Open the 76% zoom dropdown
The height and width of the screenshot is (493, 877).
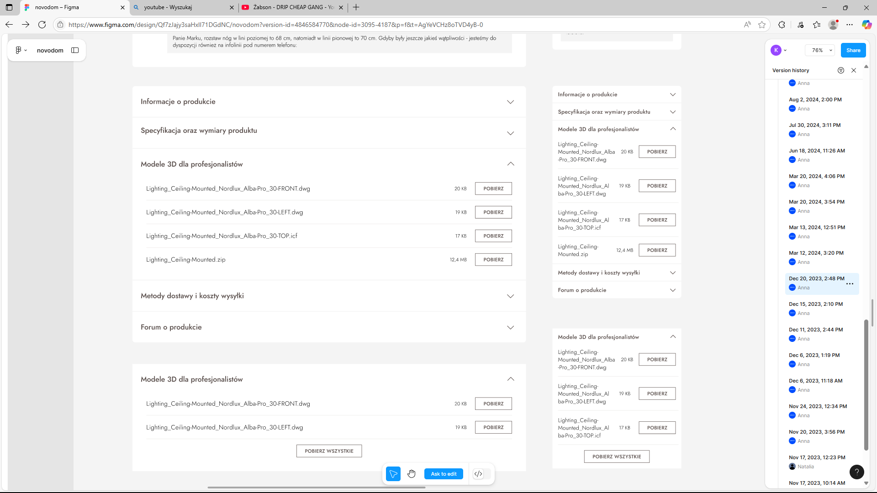[820, 50]
